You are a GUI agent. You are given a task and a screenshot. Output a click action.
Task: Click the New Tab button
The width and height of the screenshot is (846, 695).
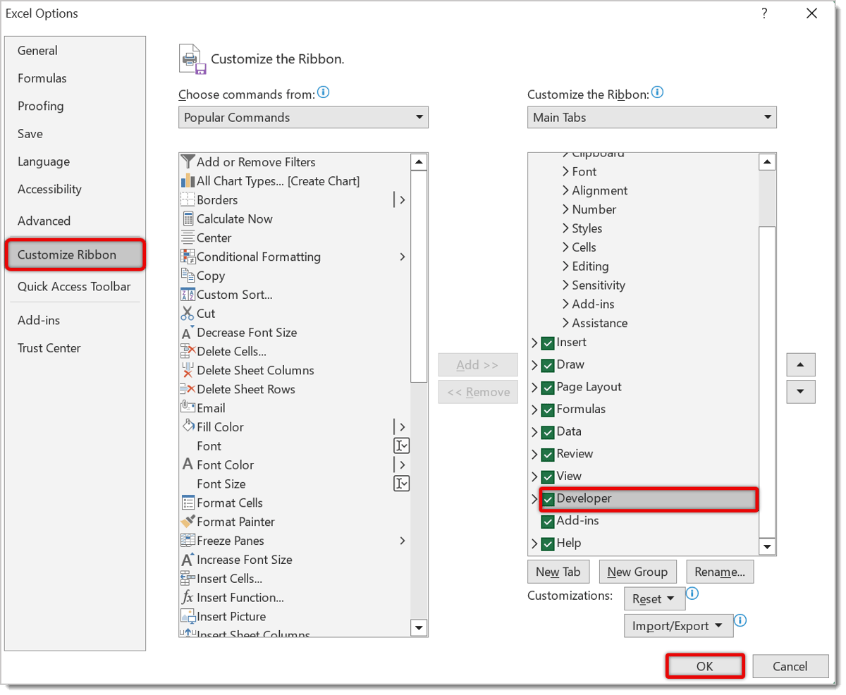(558, 572)
